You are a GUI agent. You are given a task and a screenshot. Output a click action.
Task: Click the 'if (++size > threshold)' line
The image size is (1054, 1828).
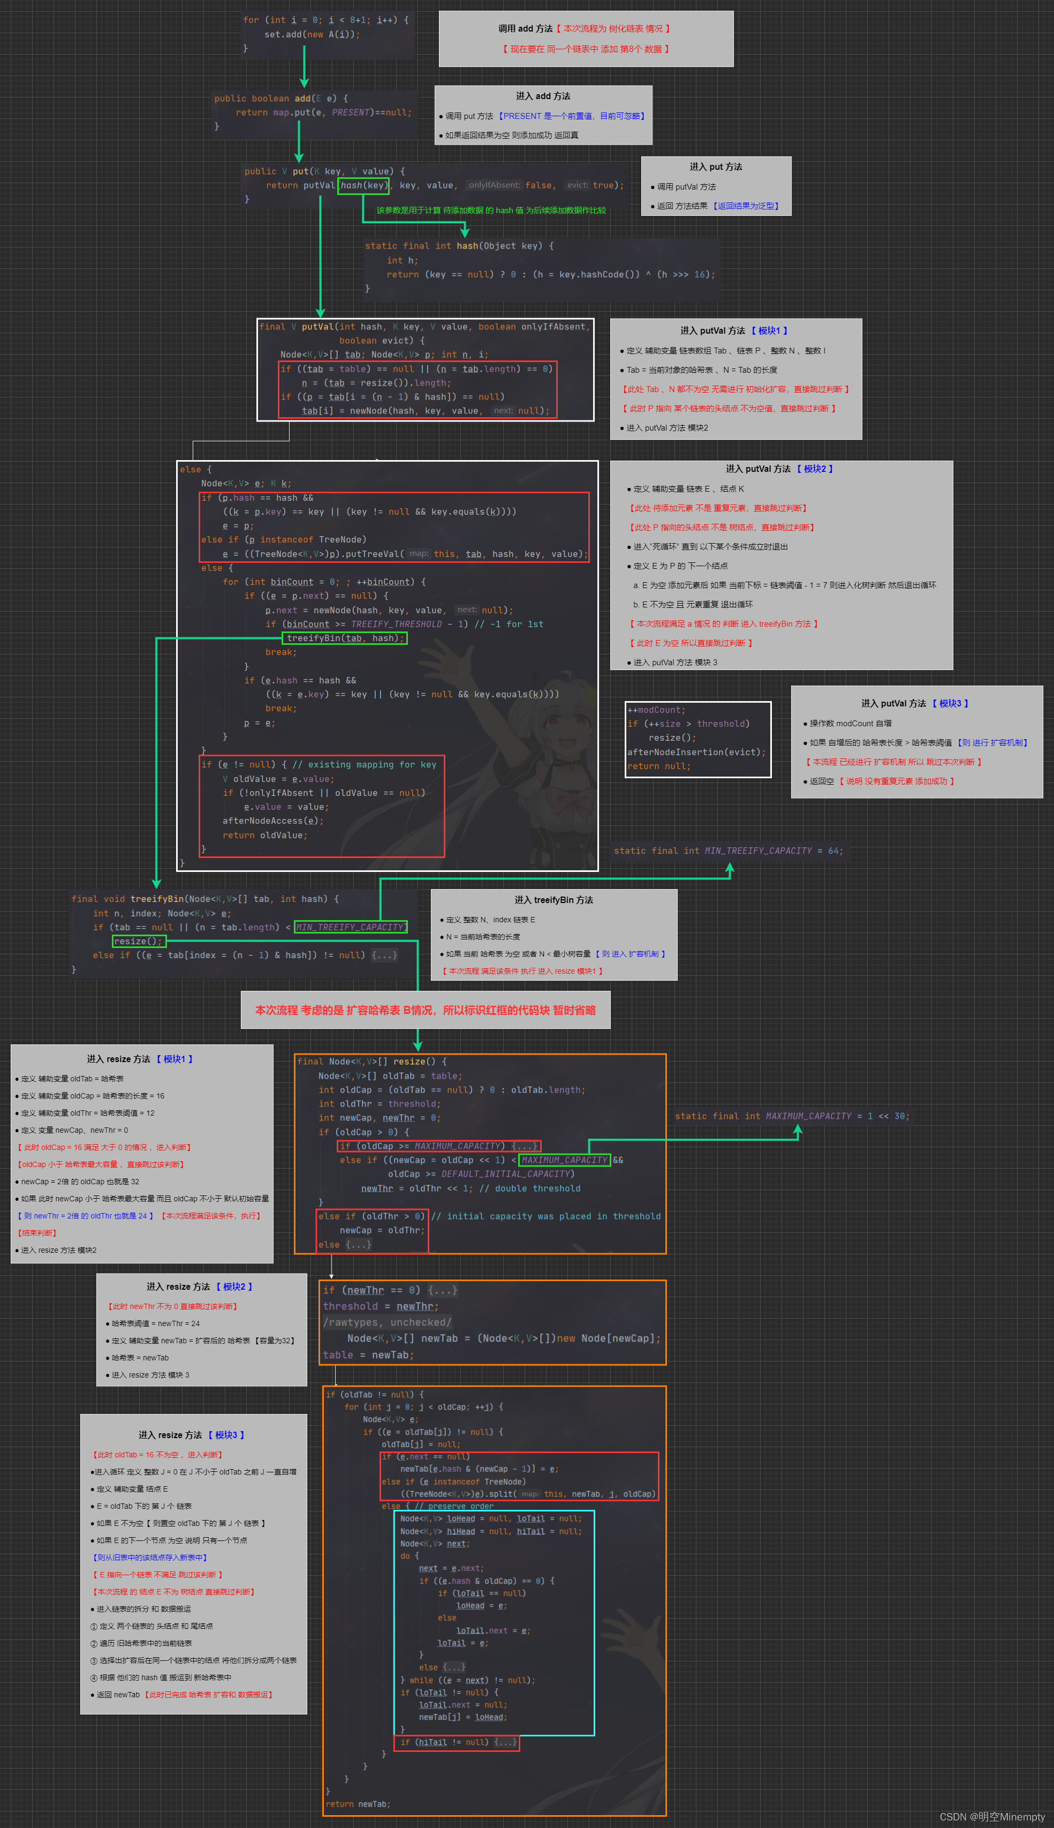click(x=688, y=724)
